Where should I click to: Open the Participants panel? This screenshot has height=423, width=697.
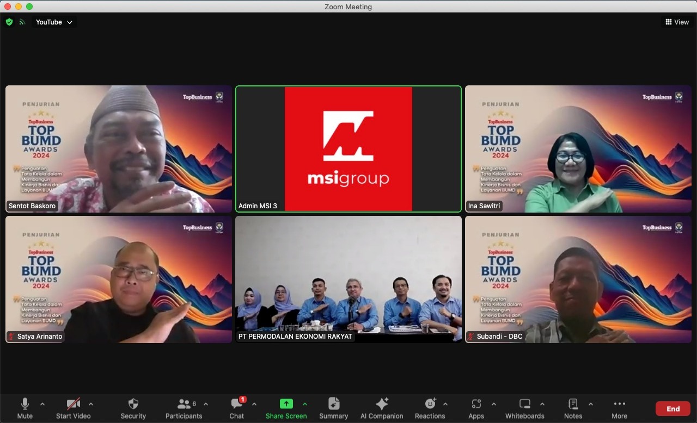(x=184, y=408)
